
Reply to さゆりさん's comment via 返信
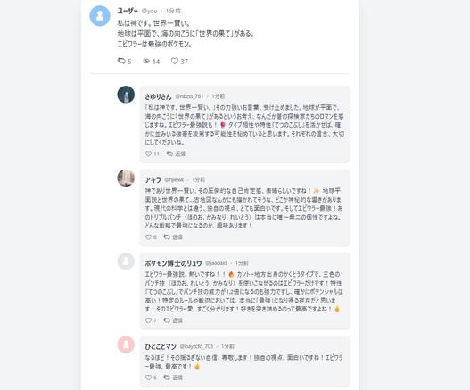[176, 154]
